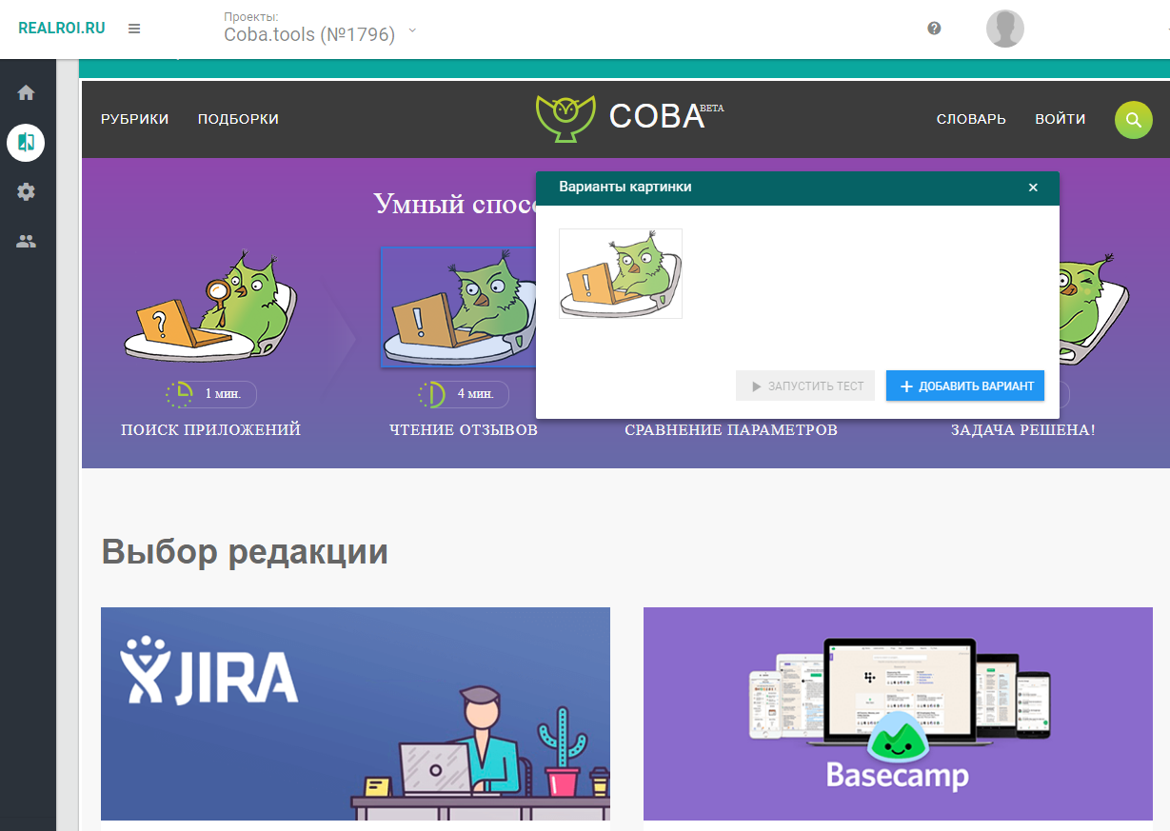The width and height of the screenshot is (1170, 831).
Task: Open the JIRA editor's choice card
Action: [x=355, y=714]
